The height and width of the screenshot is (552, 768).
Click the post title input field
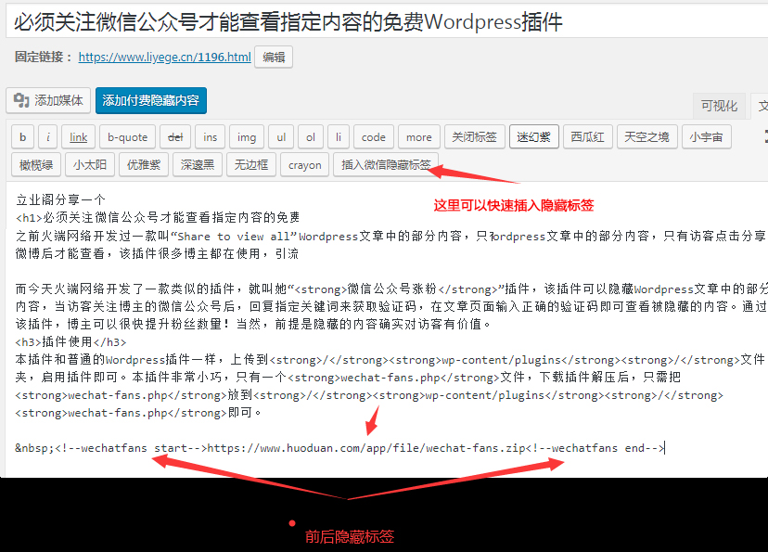pyautogui.click(x=387, y=22)
